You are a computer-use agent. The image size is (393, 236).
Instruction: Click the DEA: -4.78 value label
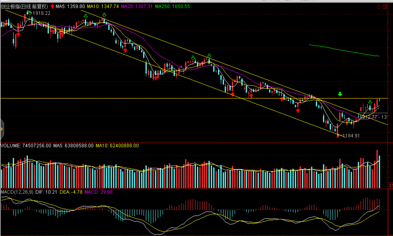71,192
